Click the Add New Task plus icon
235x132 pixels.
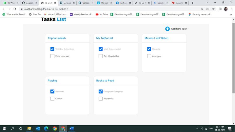pyautogui.click(x=167, y=29)
